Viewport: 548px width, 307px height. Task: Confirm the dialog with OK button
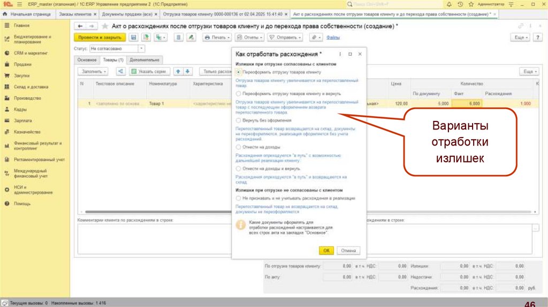(x=326, y=250)
